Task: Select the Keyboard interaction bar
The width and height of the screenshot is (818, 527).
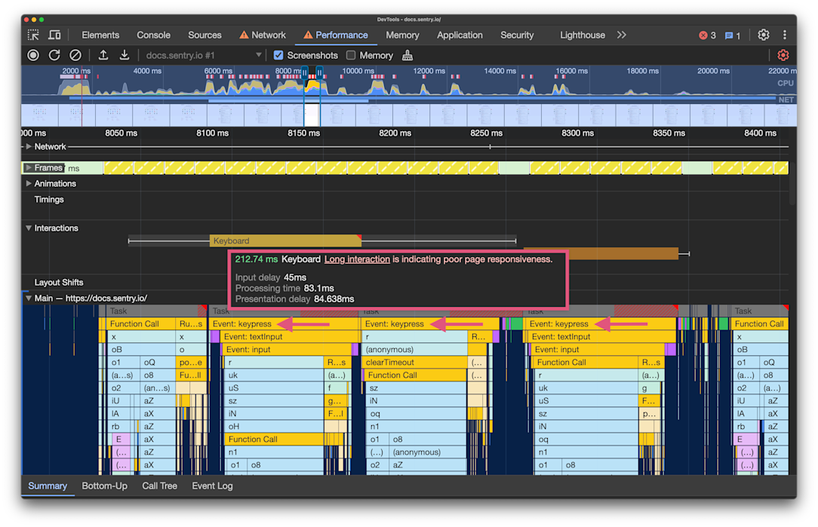Action: (284, 241)
